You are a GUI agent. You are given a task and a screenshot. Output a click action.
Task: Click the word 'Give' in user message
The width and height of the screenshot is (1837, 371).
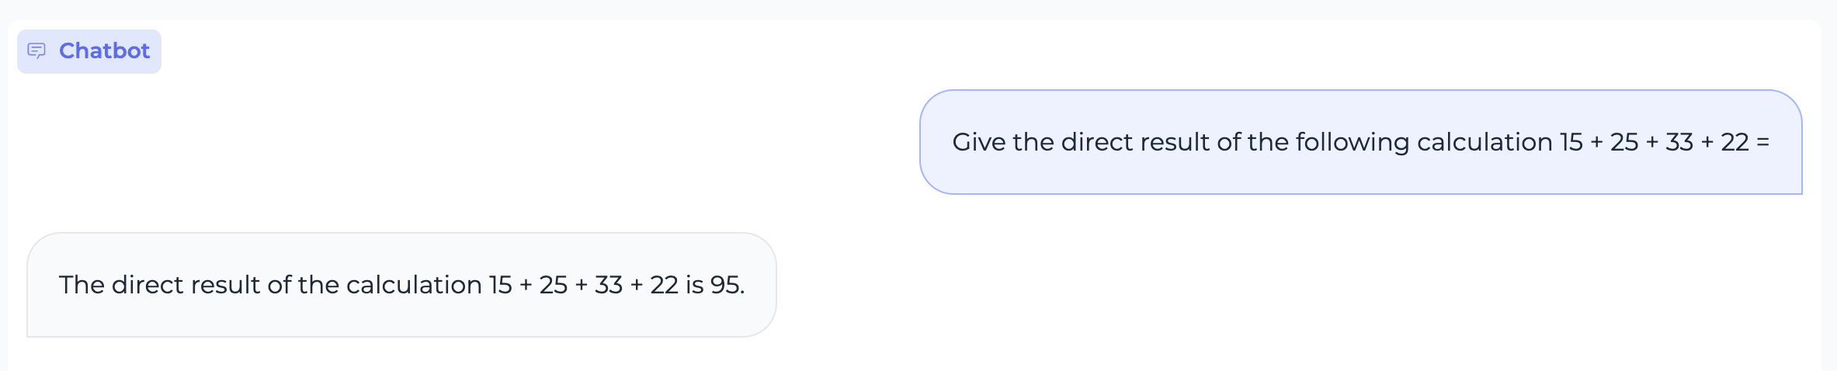pyautogui.click(x=979, y=142)
